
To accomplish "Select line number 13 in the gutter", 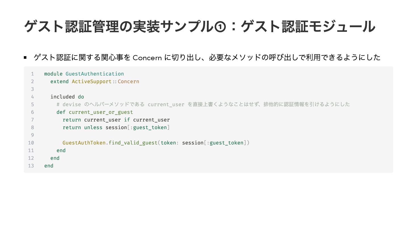I will coord(31,166).
